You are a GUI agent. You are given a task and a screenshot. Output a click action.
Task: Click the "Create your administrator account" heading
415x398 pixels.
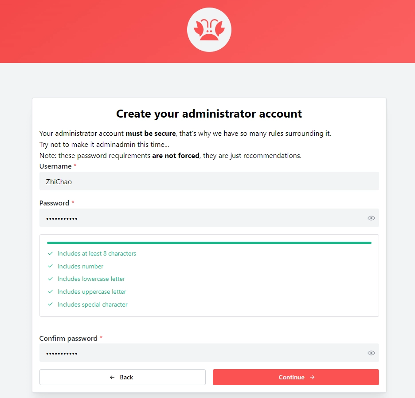click(x=209, y=114)
